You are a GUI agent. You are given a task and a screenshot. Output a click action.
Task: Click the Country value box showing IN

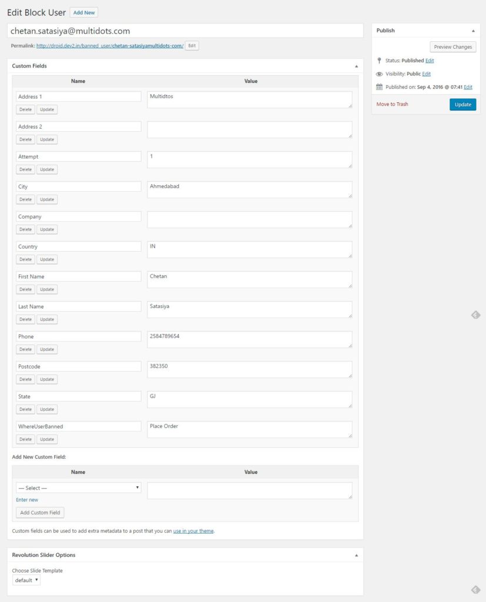pyautogui.click(x=250, y=249)
